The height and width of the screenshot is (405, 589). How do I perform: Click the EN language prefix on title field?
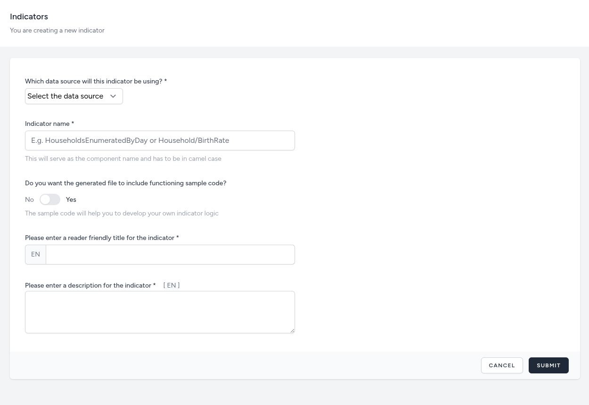[x=35, y=254]
